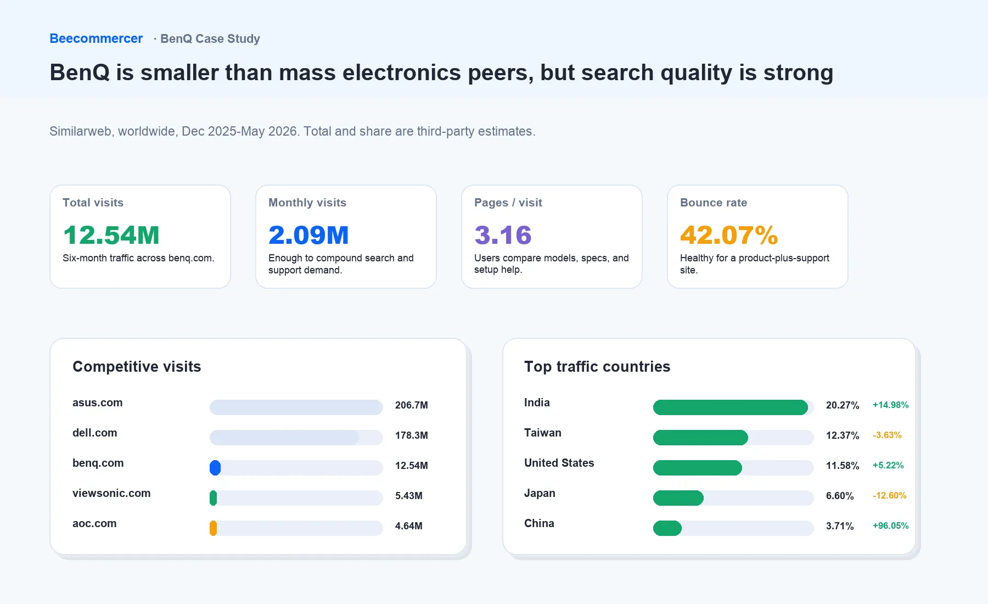988x604 pixels.
Task: Click the Beecommercer brand link
Action: tap(96, 38)
